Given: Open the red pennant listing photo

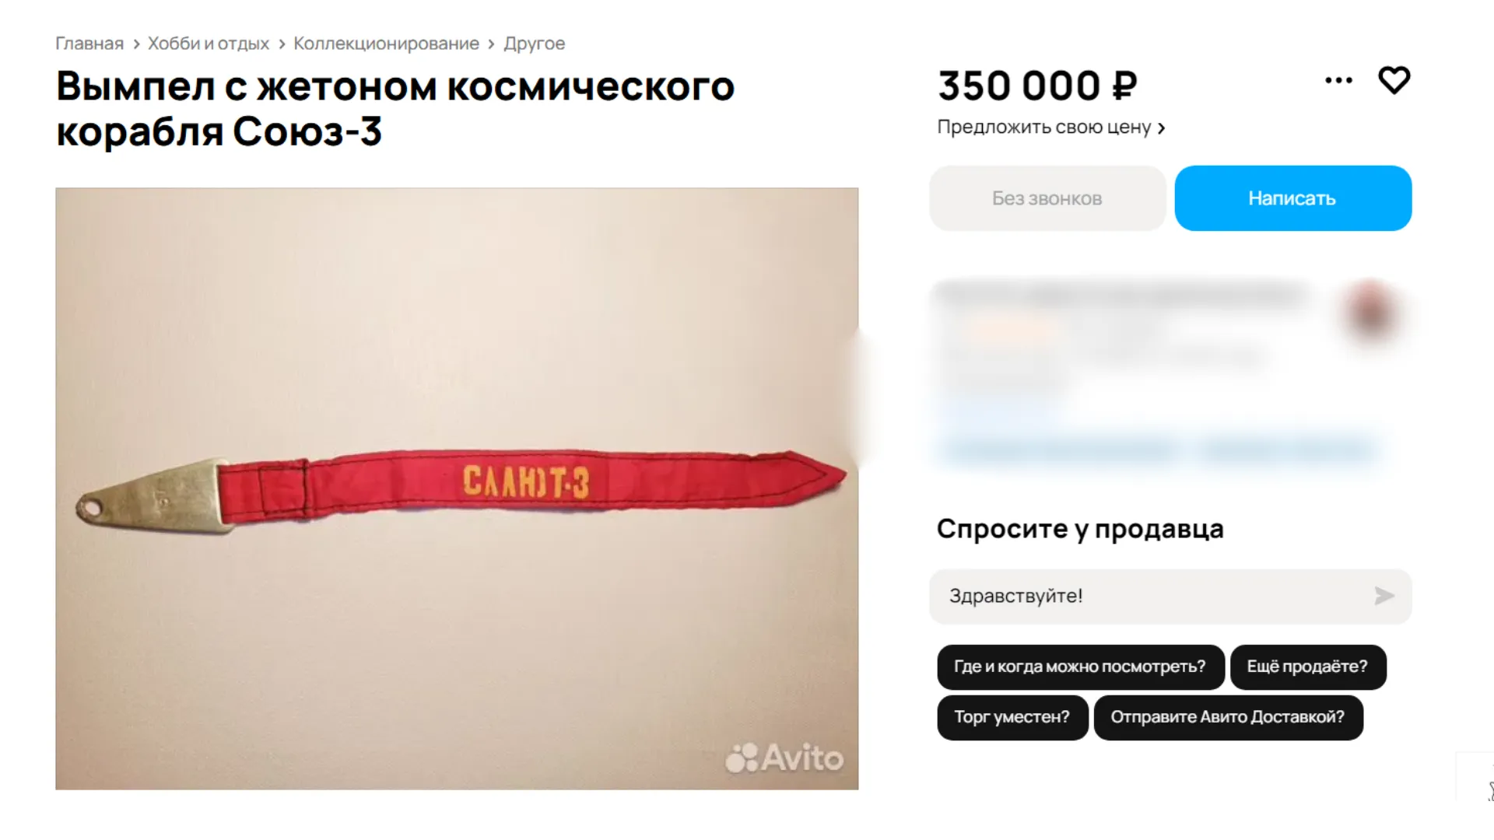Looking at the screenshot, I should point(457,488).
